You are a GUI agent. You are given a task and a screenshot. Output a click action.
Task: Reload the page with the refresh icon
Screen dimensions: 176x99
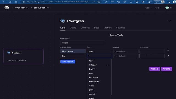coord(10,2)
